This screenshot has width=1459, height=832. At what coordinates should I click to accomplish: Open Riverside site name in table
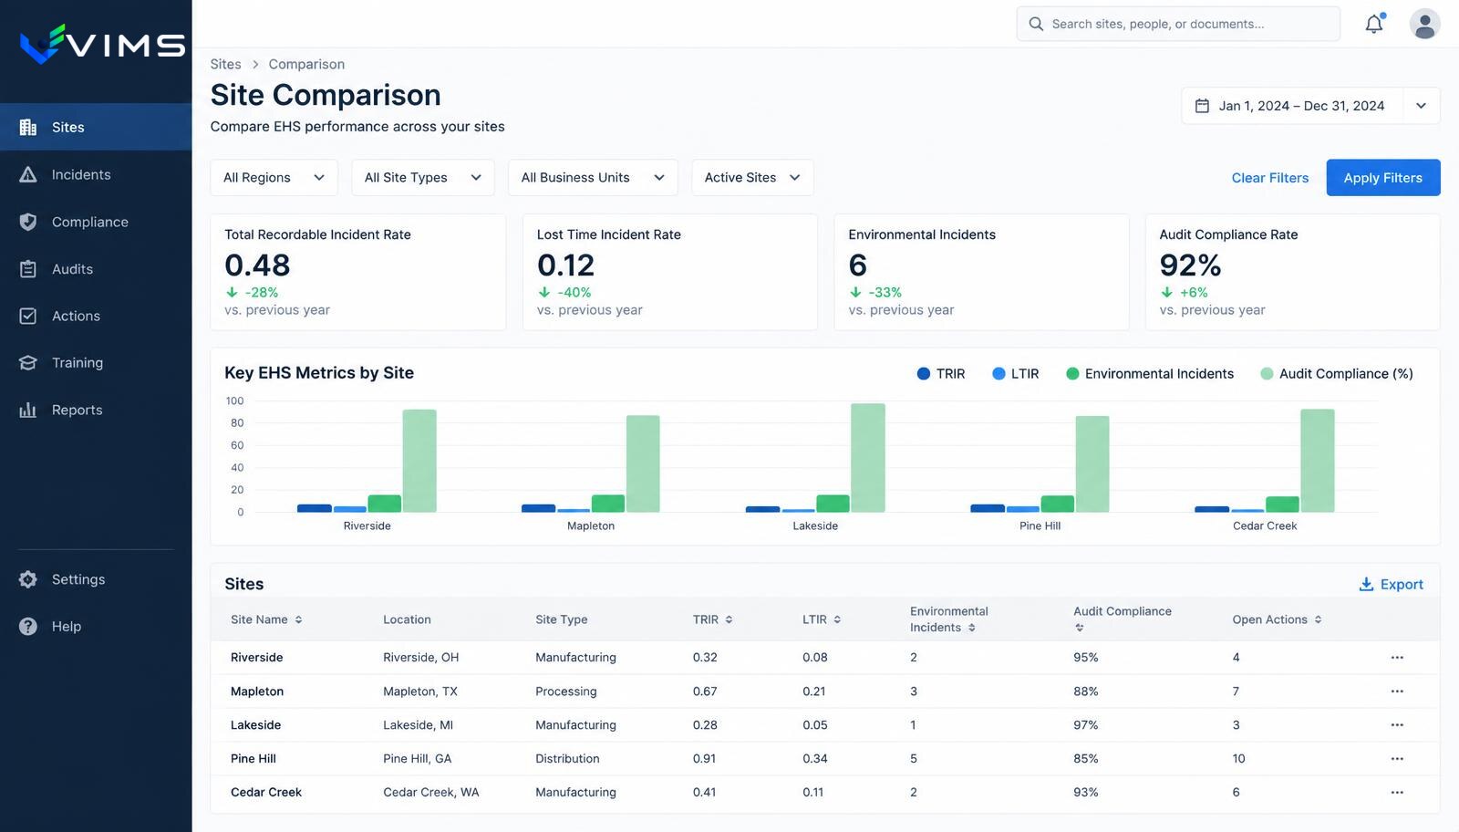coord(256,657)
